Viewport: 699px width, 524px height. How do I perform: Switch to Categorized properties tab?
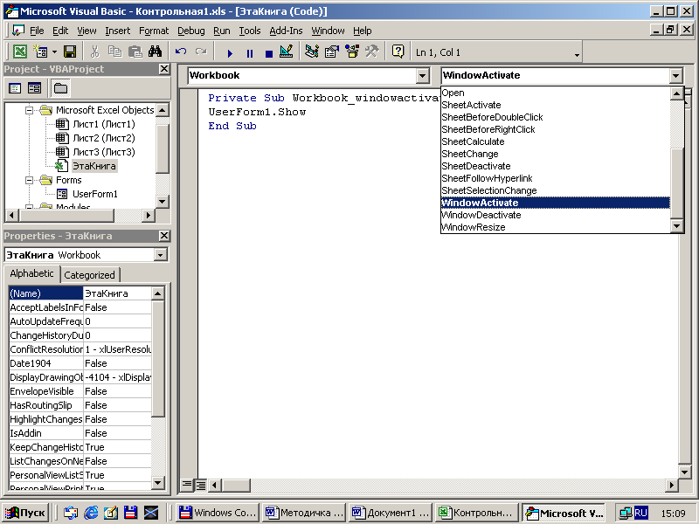[x=90, y=275]
